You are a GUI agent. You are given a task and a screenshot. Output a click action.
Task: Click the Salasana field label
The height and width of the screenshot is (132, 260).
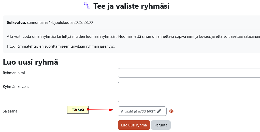click(x=10, y=111)
